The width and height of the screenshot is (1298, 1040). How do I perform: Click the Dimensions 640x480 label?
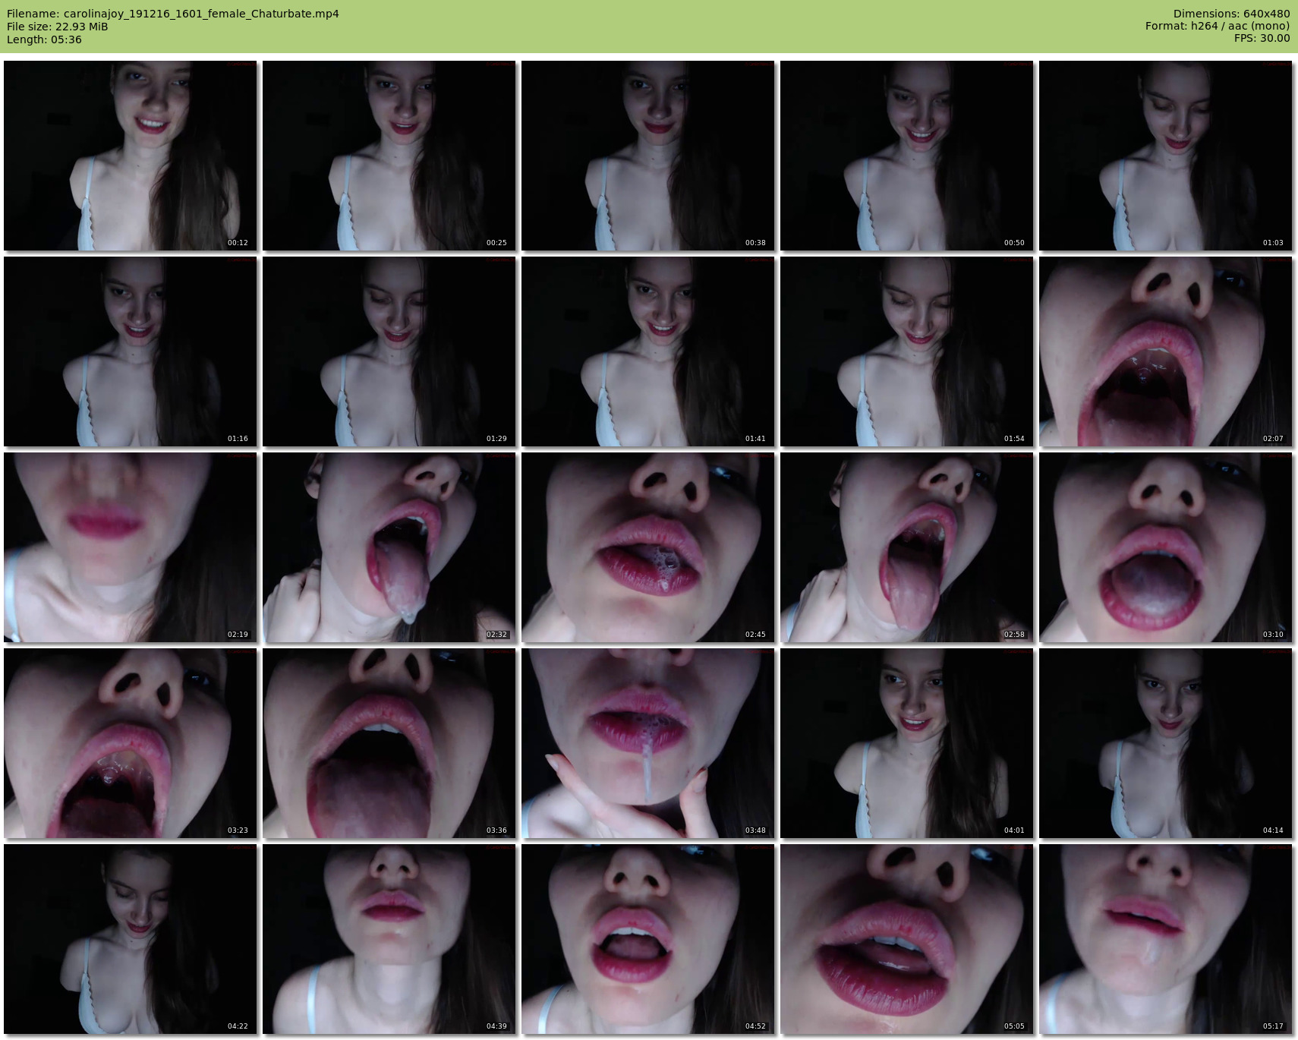coord(1231,14)
